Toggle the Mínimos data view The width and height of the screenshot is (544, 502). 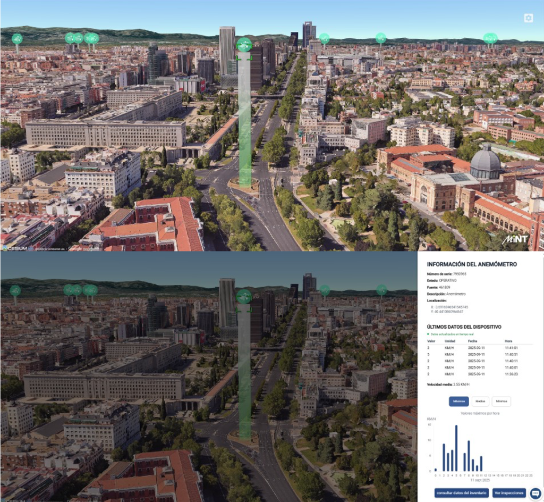tap(501, 401)
